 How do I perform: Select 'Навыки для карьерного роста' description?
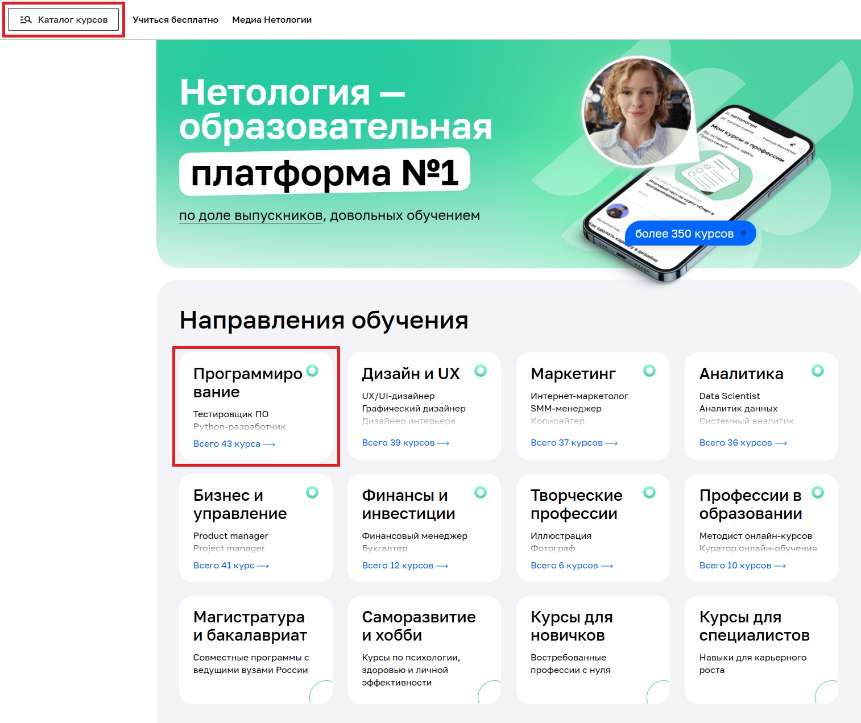pyautogui.click(x=753, y=663)
